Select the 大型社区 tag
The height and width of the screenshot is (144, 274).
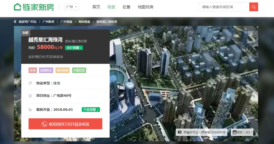point(79,70)
